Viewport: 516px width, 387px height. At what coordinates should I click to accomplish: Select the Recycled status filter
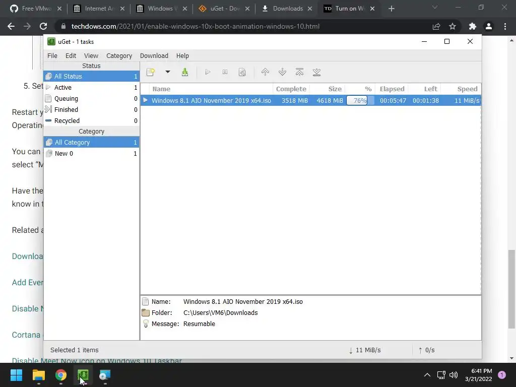[92, 121]
